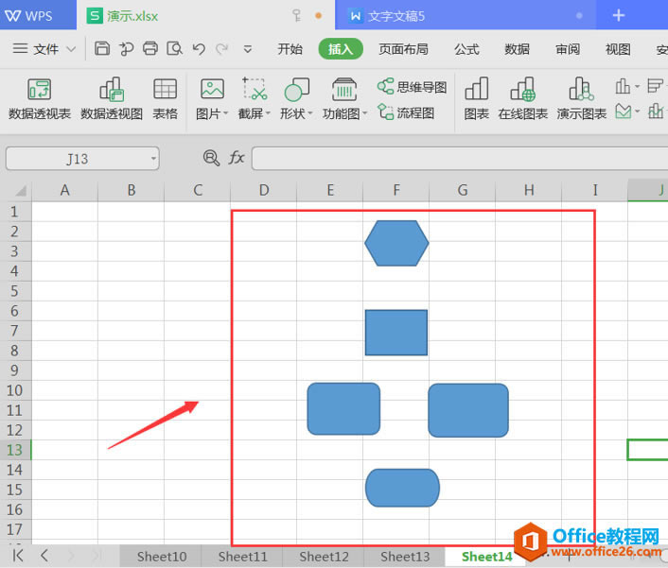Select column A header
668x568 pixels.
64,191
